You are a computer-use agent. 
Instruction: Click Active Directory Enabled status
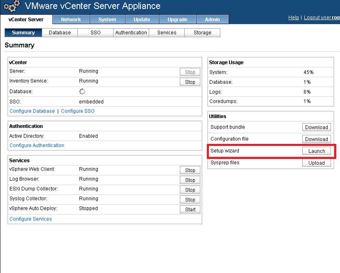click(x=88, y=136)
